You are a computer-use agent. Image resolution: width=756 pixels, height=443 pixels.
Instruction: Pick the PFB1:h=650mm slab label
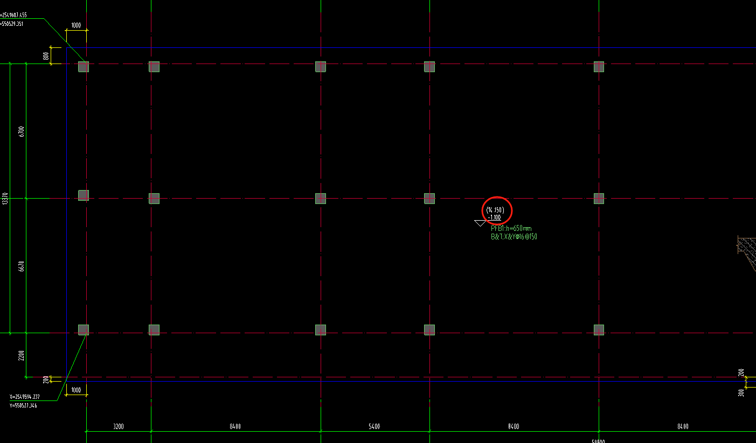click(511, 229)
